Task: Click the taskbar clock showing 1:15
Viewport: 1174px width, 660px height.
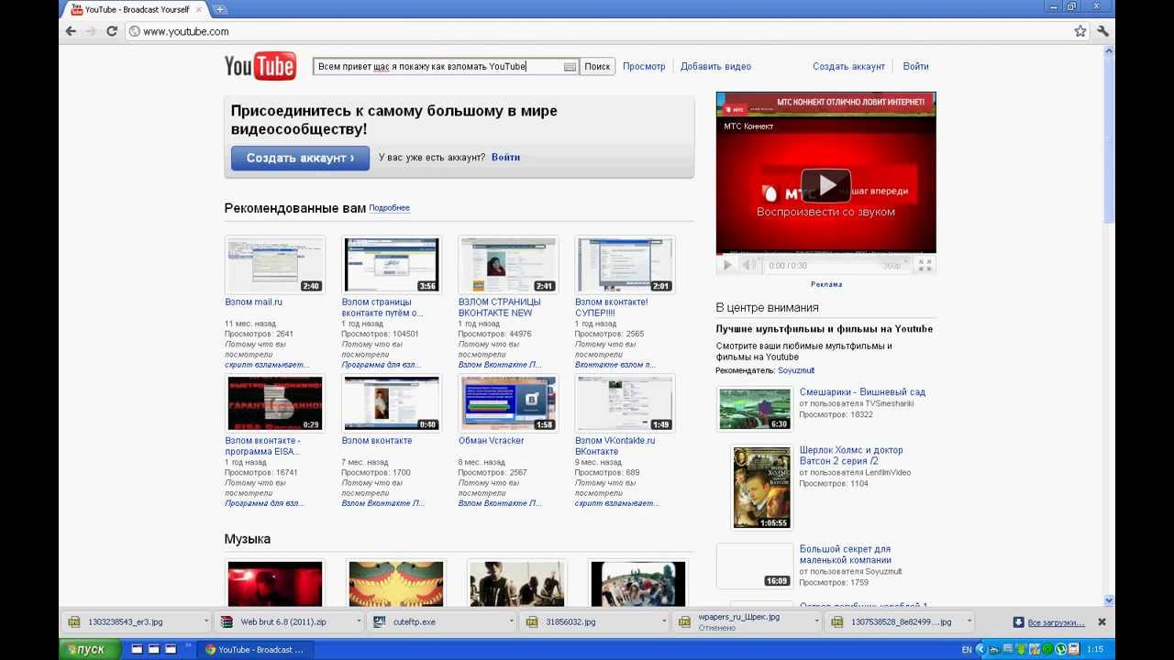Action: pos(1095,649)
